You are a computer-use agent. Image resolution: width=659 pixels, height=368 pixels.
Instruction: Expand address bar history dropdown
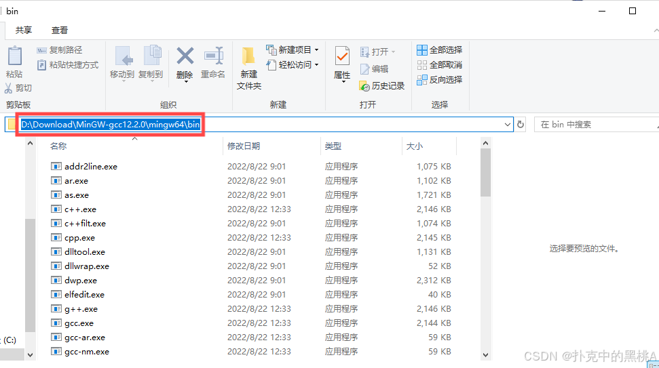507,124
